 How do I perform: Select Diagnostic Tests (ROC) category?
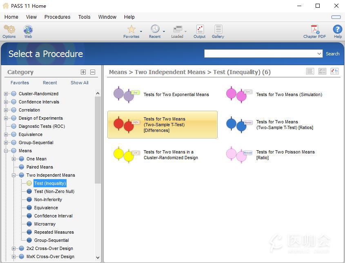pos(42,126)
